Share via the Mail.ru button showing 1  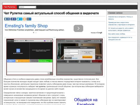29,19
